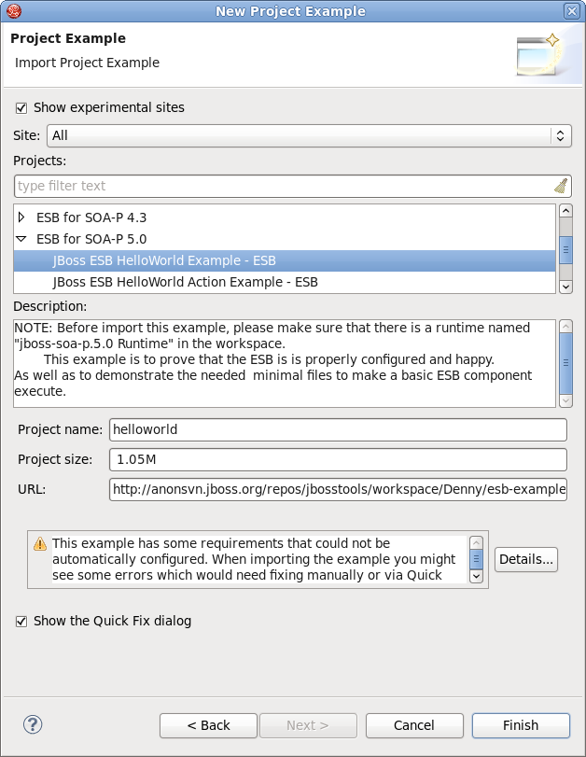The height and width of the screenshot is (757, 586).
Task: Open requirement Details... button
Action: tap(525, 559)
